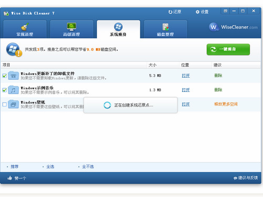Click the 位置 column header
Viewport: 263px width, 197px height.
coord(185,65)
